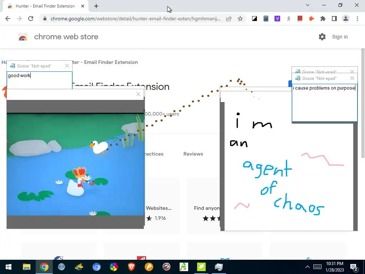Open the green goose app taskbar icon
The height and width of the screenshot is (274, 365).
201,267
